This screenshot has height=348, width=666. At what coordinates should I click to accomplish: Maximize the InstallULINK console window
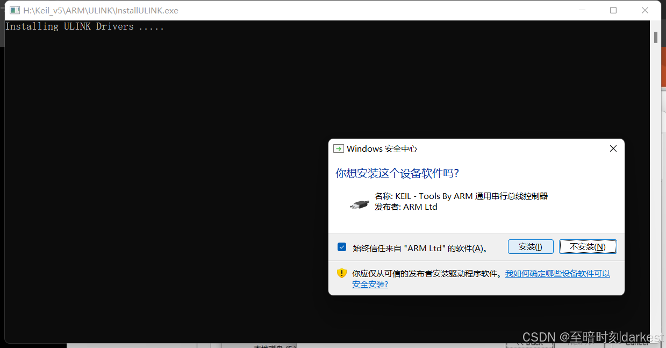pyautogui.click(x=613, y=10)
